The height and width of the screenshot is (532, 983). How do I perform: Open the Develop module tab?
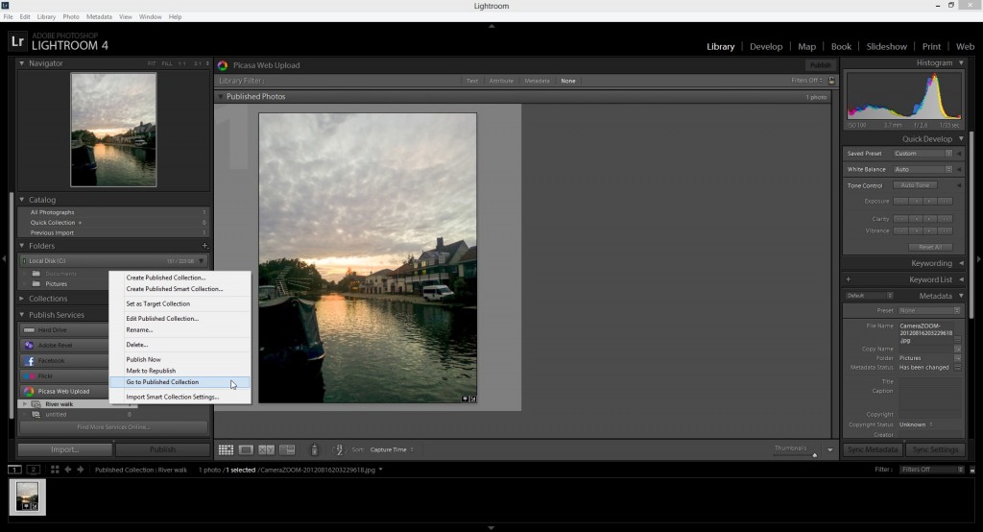(765, 46)
